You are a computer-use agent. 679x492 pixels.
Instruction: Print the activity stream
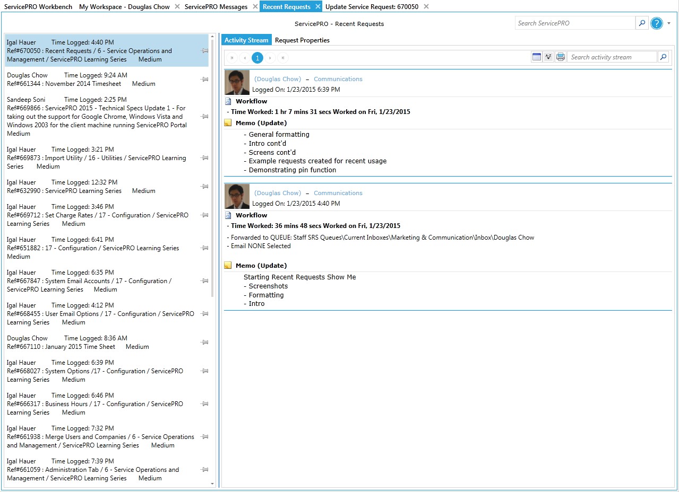[561, 57]
